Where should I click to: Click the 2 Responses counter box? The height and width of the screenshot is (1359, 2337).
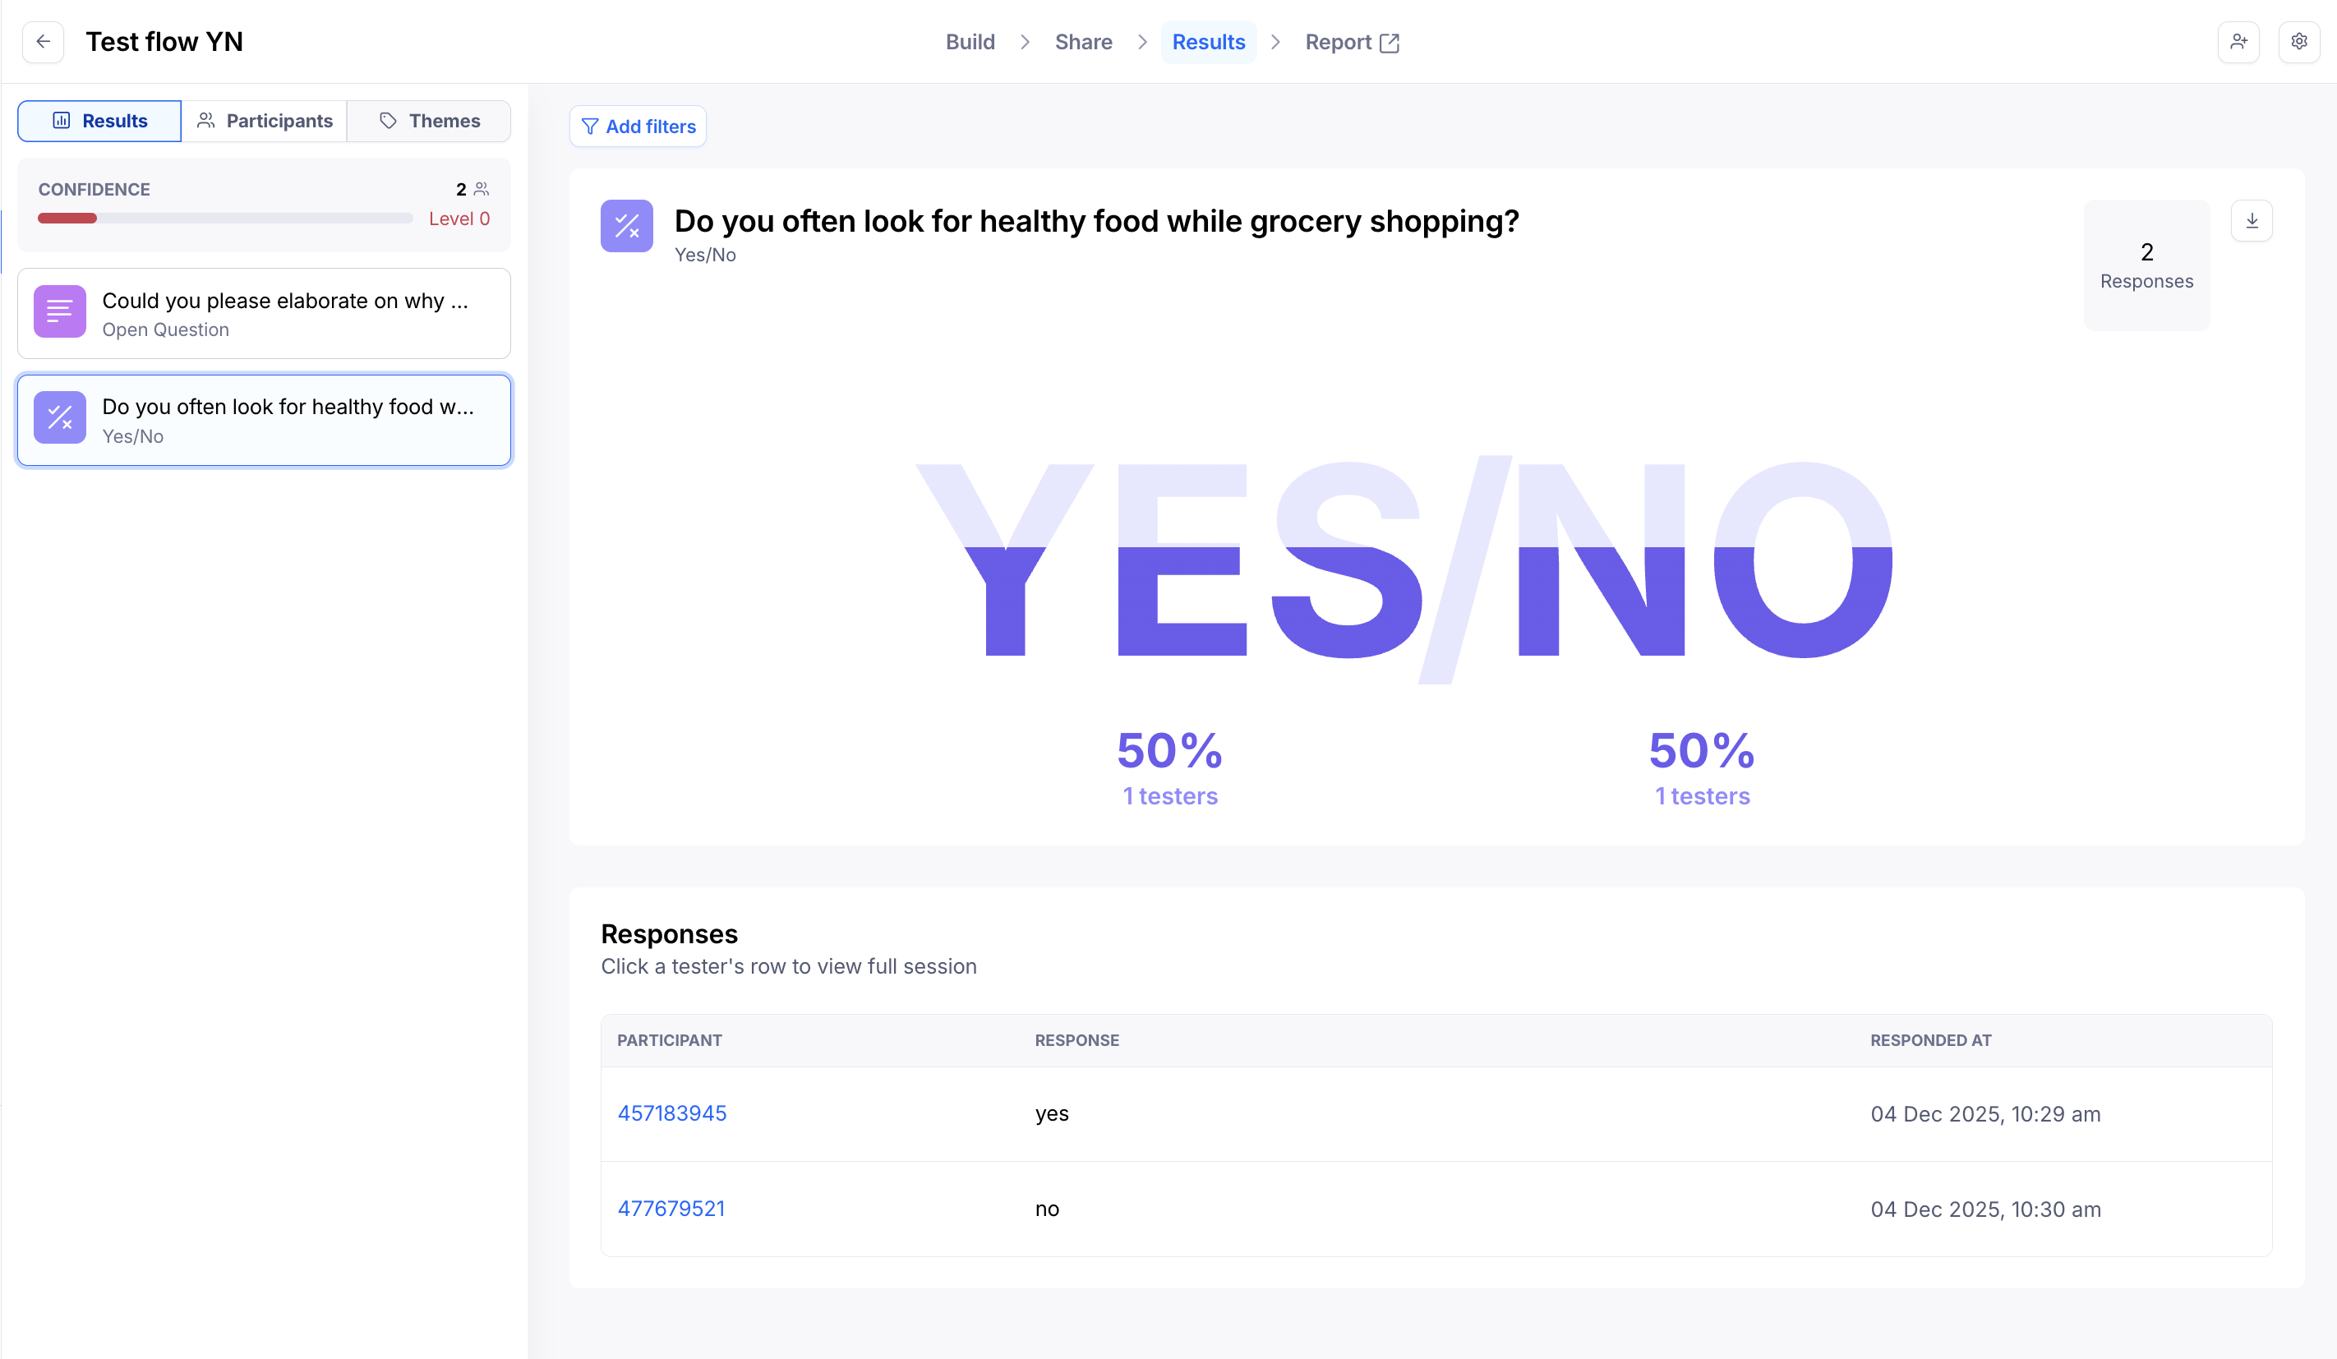click(x=2146, y=265)
